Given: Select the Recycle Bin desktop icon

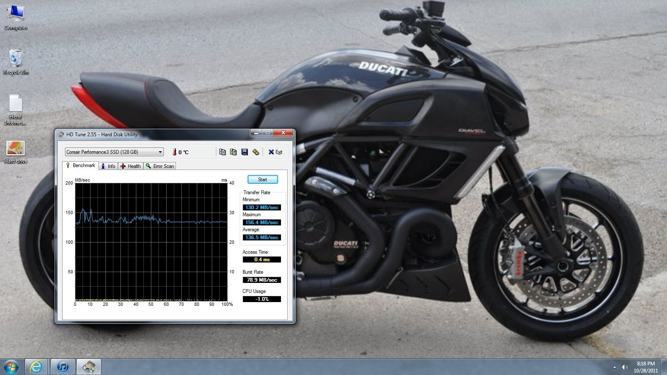Looking at the screenshot, I should 16,62.
